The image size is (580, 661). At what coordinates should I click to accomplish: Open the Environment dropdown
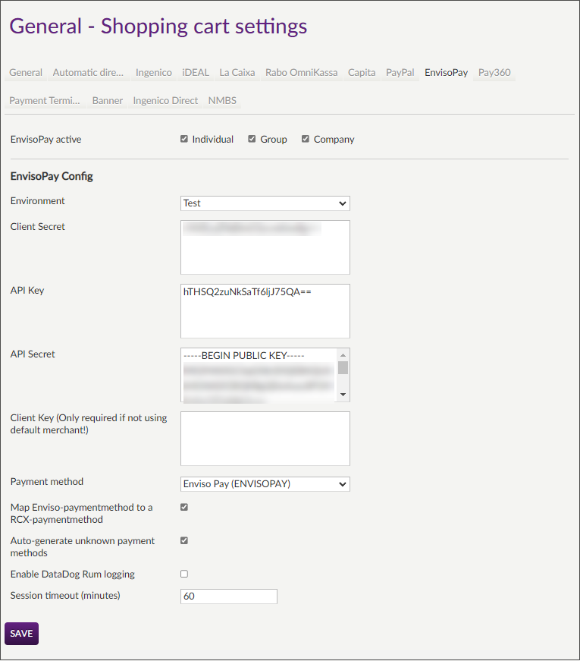coord(265,203)
